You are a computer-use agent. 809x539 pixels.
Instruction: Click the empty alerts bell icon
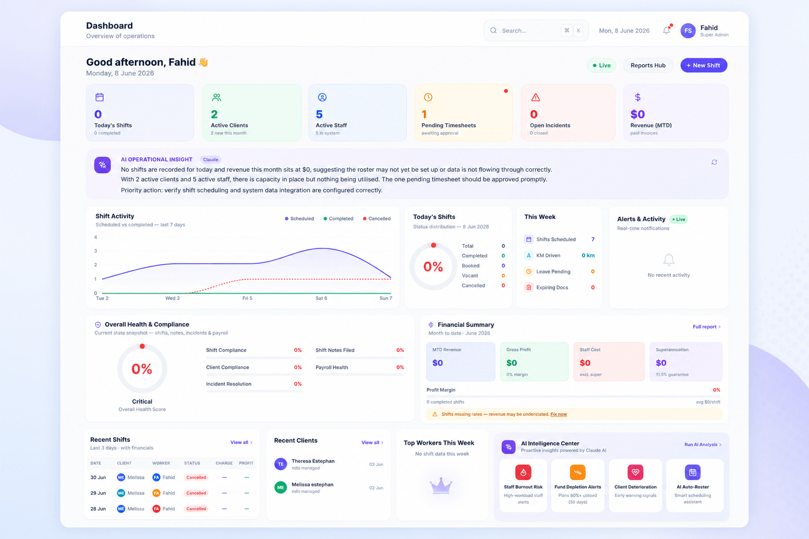(x=669, y=260)
